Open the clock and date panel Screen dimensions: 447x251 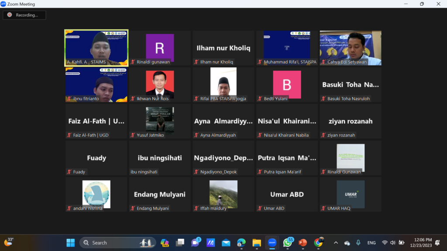(422, 243)
